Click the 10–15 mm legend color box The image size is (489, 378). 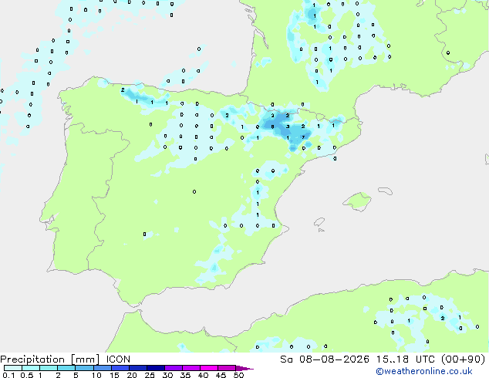103,368
